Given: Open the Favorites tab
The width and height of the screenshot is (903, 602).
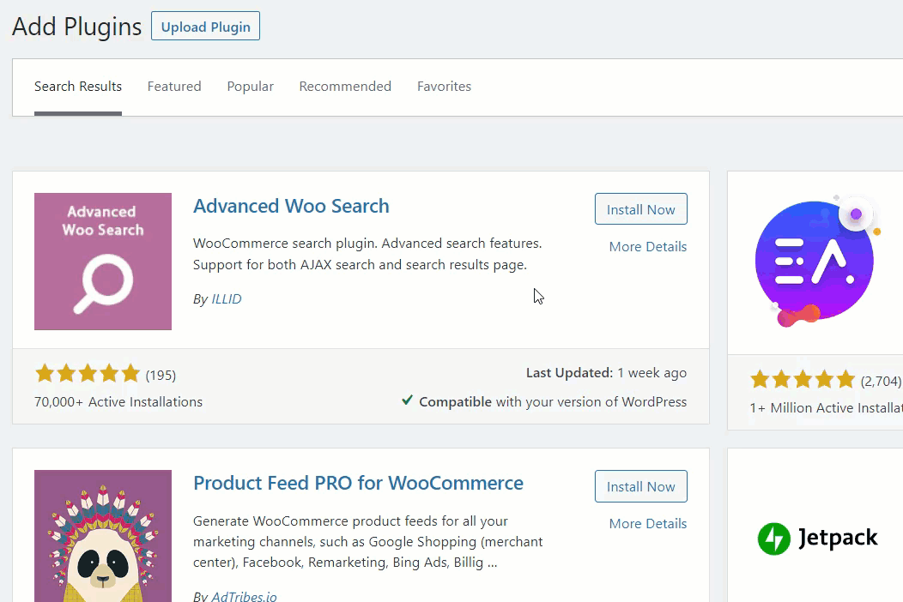Looking at the screenshot, I should click(x=444, y=87).
